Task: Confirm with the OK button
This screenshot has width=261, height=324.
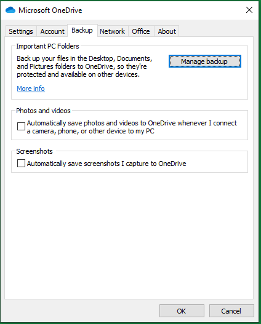Action: (182, 310)
